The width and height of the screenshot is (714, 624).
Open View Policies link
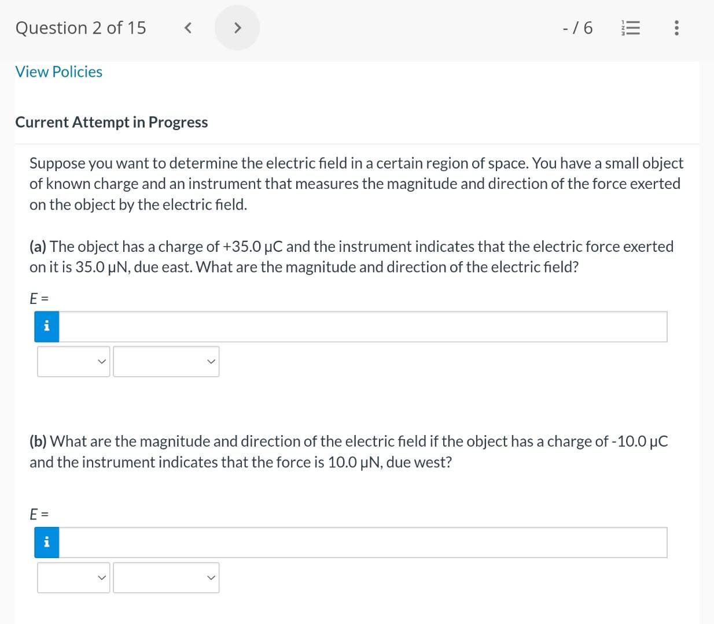click(59, 72)
